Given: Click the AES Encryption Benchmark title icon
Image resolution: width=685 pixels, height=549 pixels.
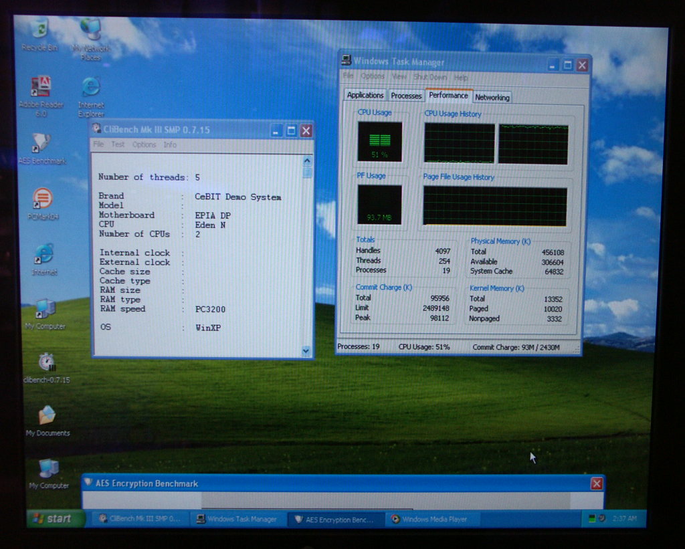Looking at the screenshot, I should pos(88,482).
